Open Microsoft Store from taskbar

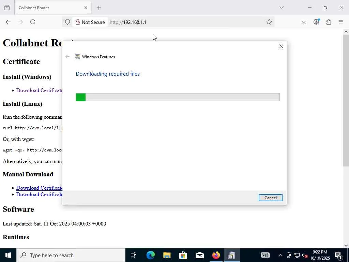coord(183,255)
